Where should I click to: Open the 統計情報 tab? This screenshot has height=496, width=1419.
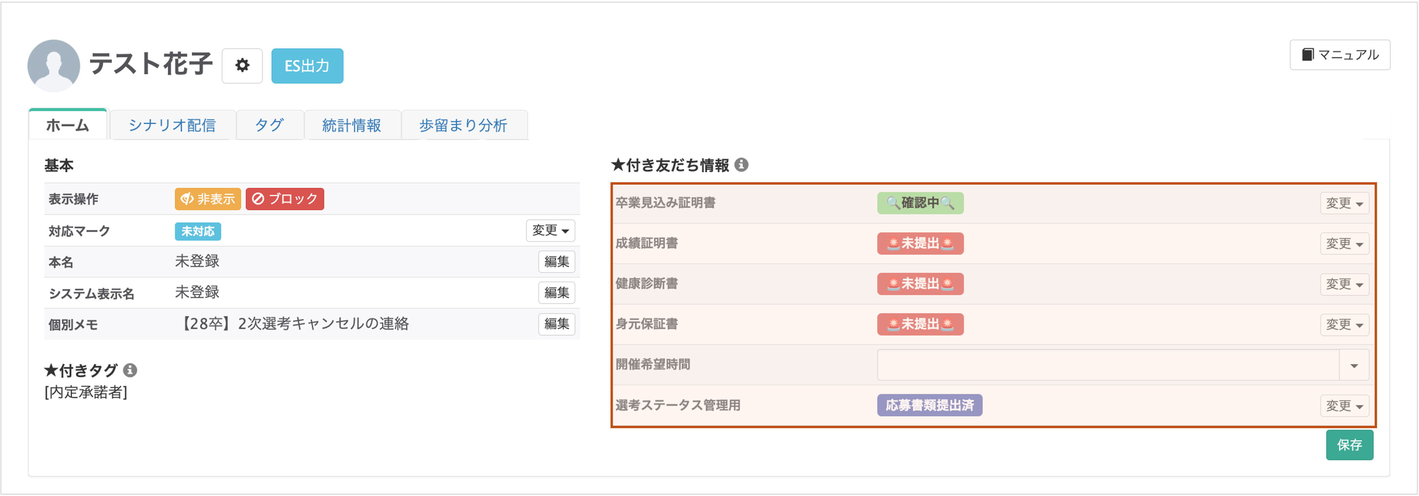351,125
